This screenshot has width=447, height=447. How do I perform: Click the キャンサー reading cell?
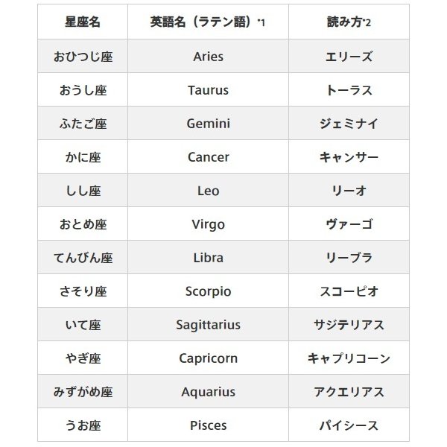tap(349, 156)
